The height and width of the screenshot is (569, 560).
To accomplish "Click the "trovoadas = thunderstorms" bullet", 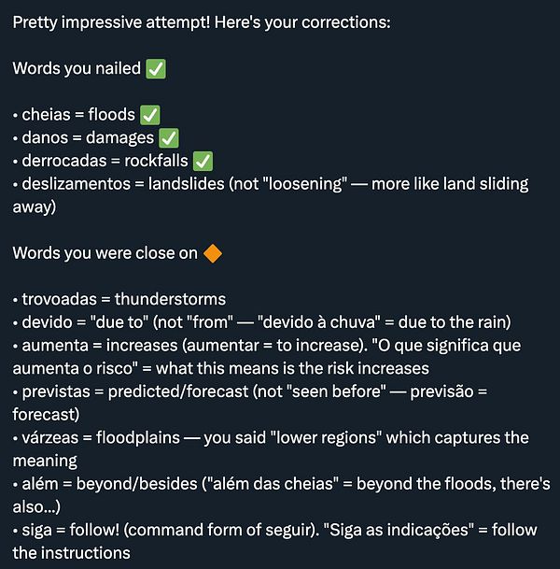I will (123, 299).
